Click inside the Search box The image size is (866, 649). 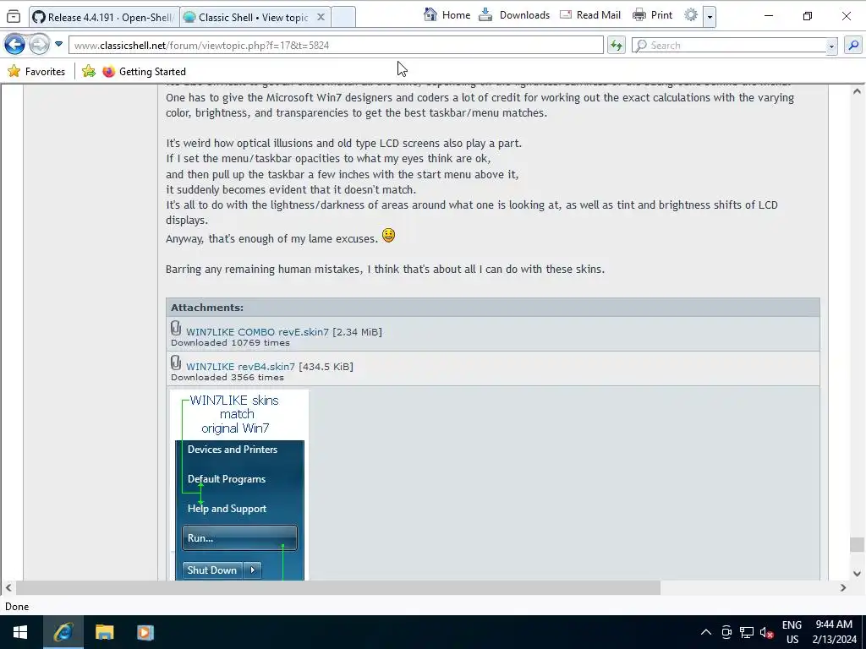point(729,46)
